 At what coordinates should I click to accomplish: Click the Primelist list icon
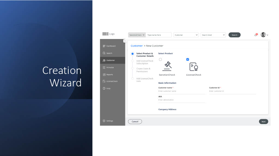pyautogui.click(x=104, y=67)
